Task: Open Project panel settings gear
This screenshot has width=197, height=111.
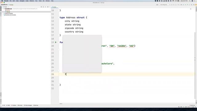Action: pos(48,7)
